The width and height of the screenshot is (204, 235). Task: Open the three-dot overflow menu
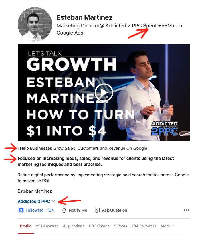click(187, 210)
